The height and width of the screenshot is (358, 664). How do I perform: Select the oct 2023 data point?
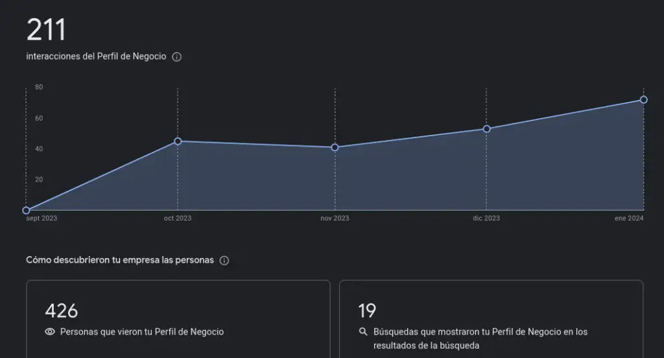point(178,141)
